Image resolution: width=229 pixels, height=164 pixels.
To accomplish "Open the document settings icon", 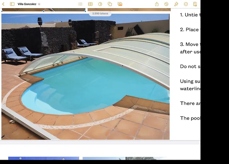I will point(195,4).
